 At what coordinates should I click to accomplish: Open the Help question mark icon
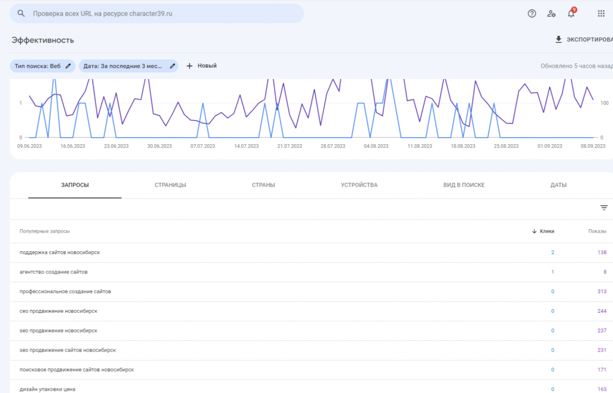pos(532,13)
